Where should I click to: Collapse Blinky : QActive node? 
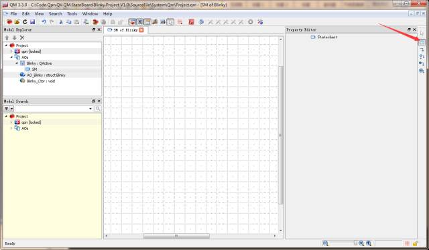pos(16,64)
